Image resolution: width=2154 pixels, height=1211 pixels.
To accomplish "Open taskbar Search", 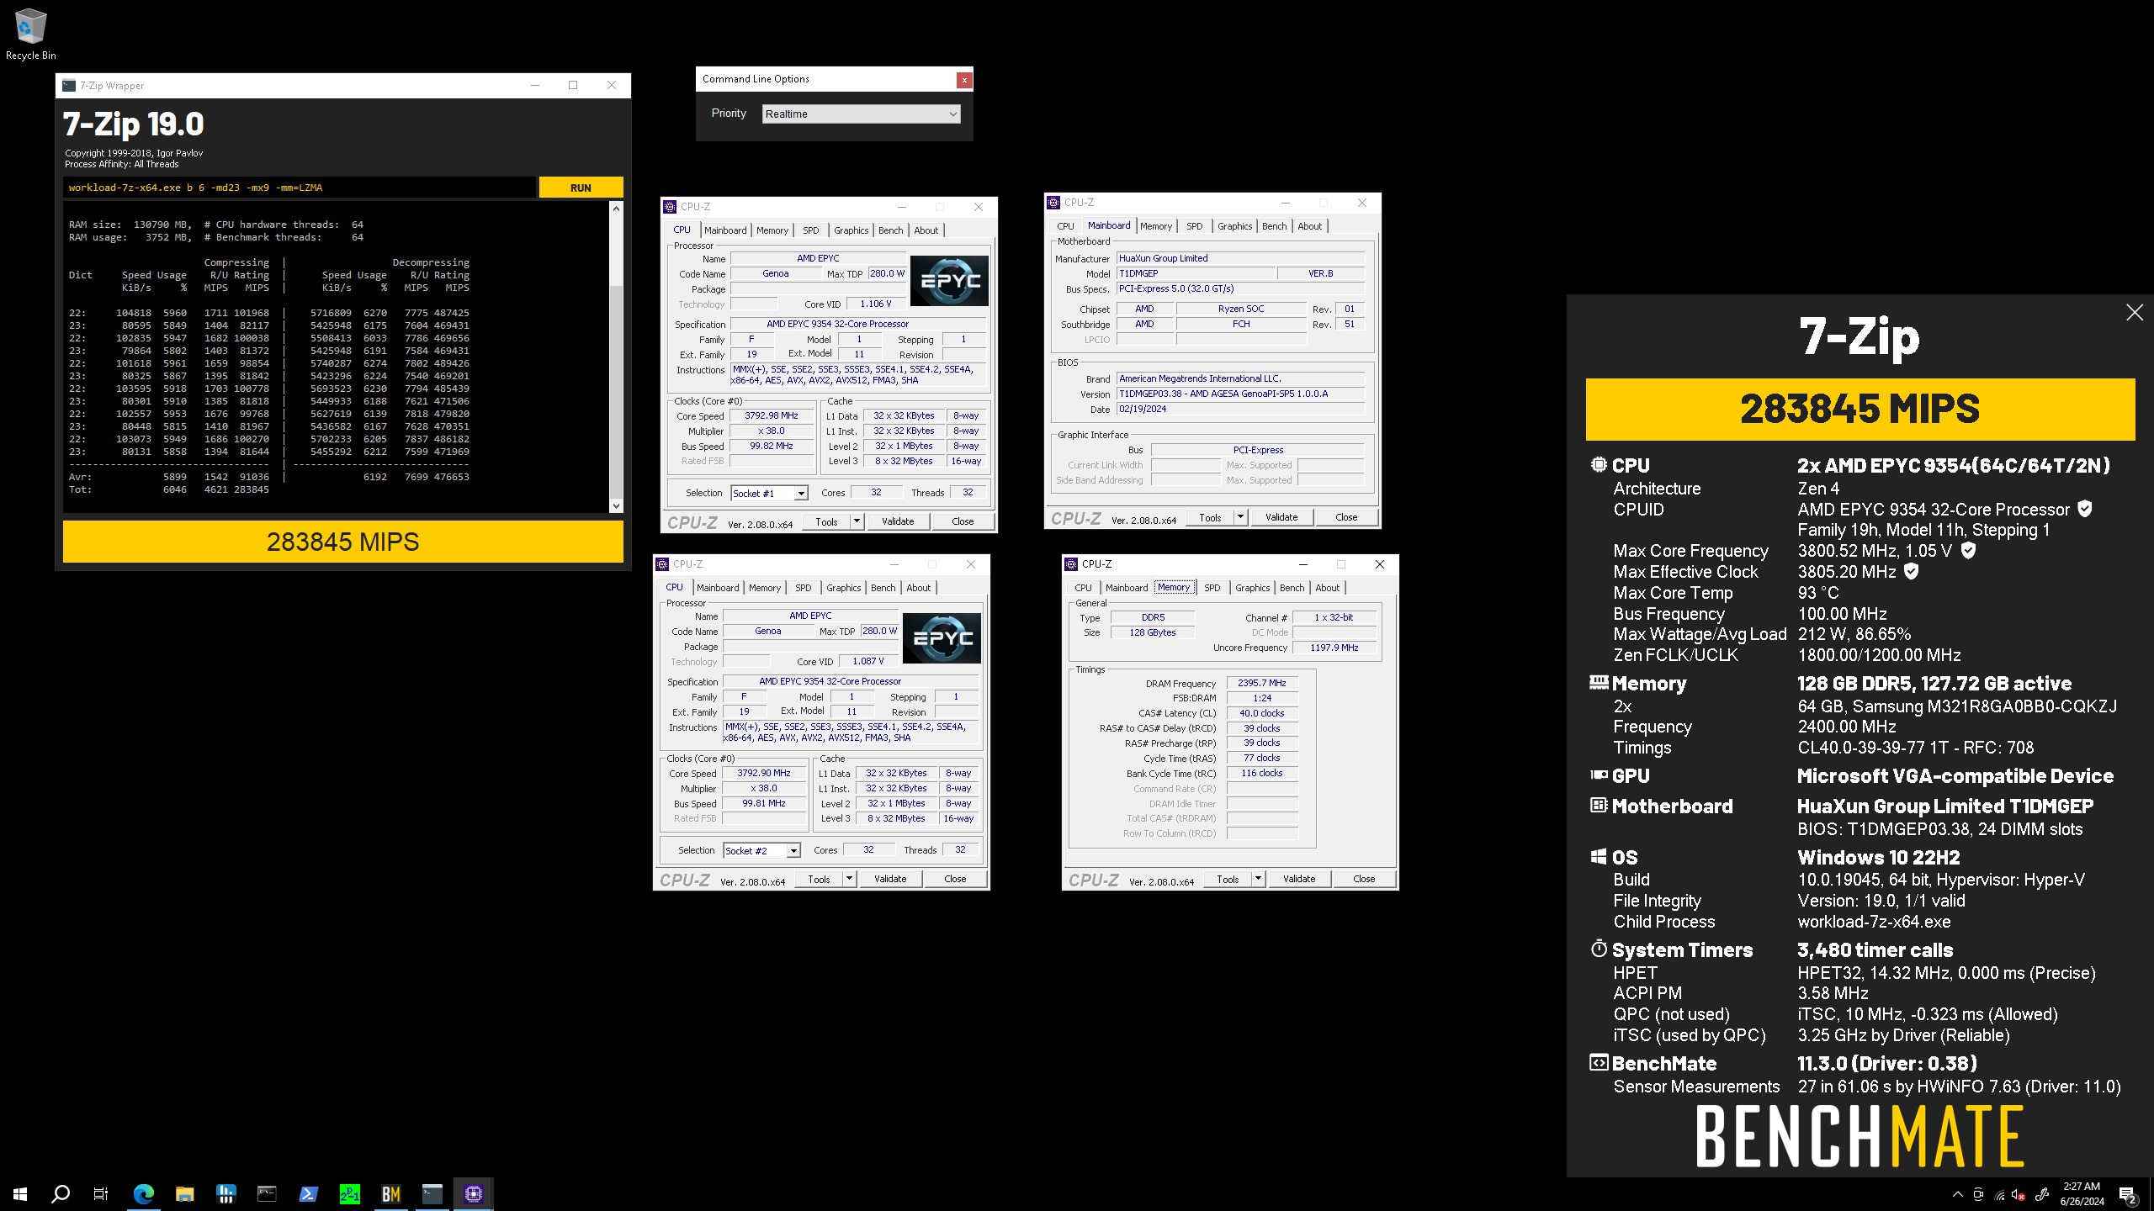I will point(61,1193).
